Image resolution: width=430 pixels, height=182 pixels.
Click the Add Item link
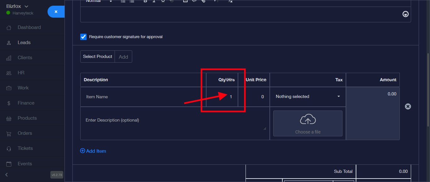[x=93, y=151]
